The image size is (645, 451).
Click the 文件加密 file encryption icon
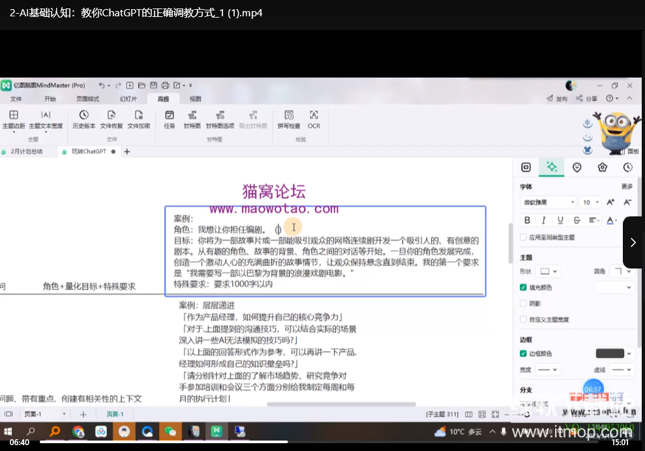click(x=138, y=119)
